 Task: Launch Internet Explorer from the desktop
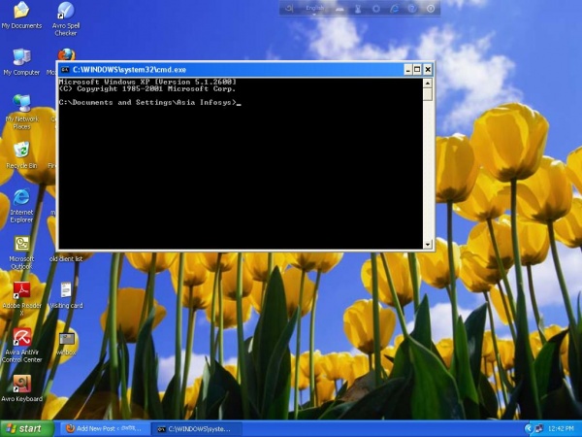[x=21, y=206]
